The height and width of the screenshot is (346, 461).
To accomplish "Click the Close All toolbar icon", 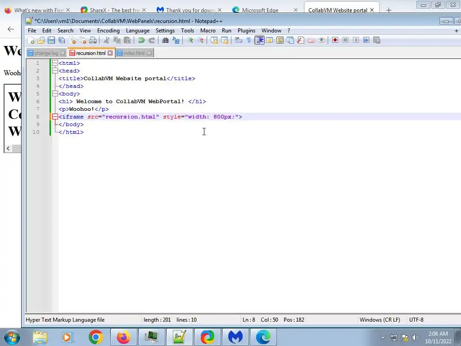I will (83, 40).
